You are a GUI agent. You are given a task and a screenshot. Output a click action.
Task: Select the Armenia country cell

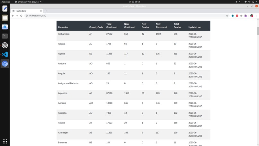click(x=62, y=103)
